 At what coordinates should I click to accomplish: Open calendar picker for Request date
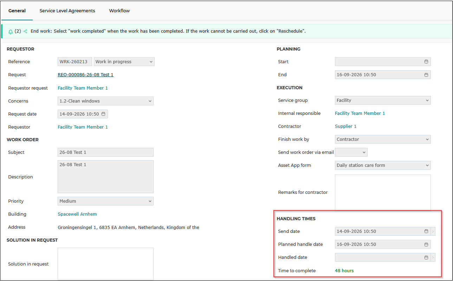(x=103, y=114)
